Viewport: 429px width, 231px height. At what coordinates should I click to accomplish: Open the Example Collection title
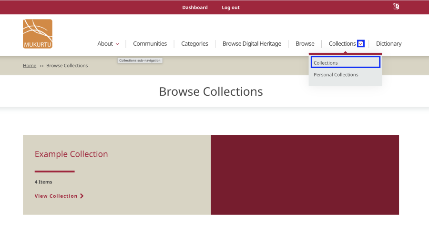click(71, 154)
